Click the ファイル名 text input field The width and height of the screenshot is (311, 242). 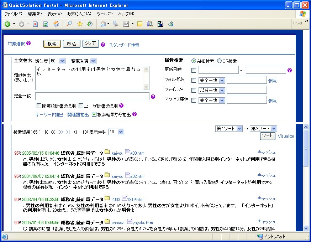(x=247, y=90)
